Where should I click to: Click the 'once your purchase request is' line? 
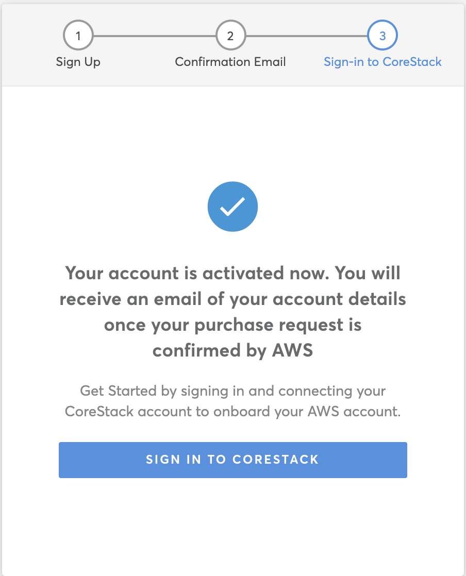tap(232, 326)
